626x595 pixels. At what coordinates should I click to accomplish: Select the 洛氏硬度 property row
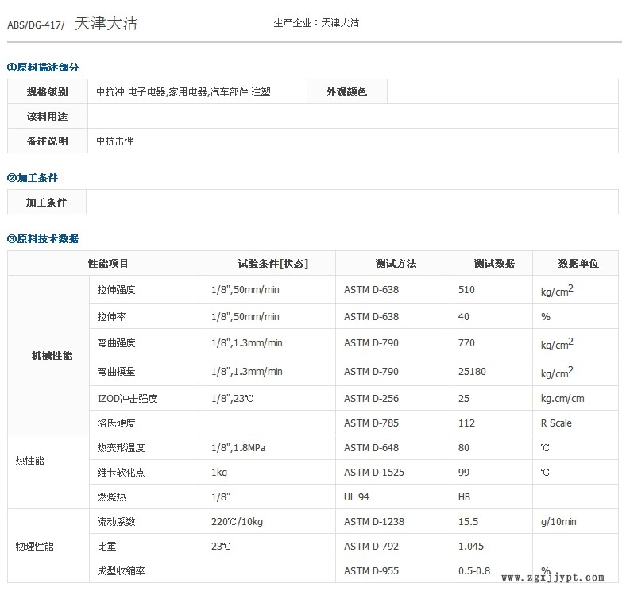pyautogui.click(x=116, y=423)
